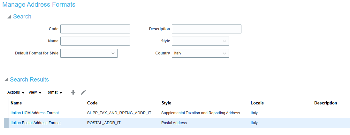
Task: Open the Country dropdown showing Italy
Action: click(200, 53)
